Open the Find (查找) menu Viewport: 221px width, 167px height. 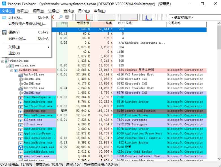coord(69,11)
